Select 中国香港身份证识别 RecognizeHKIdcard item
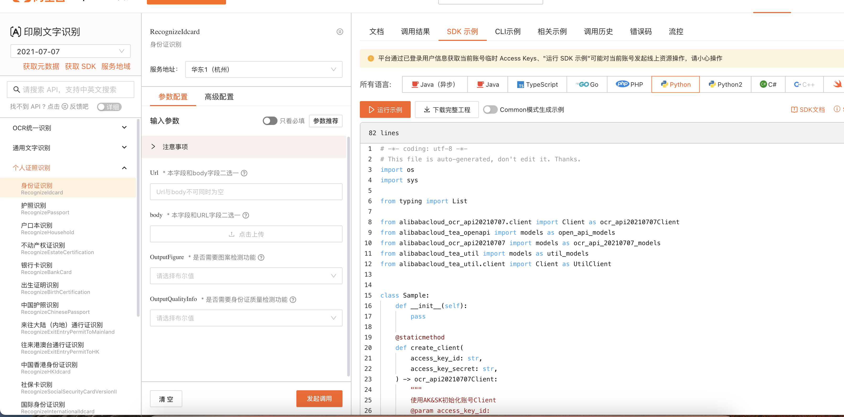844x417 pixels. [68, 367]
